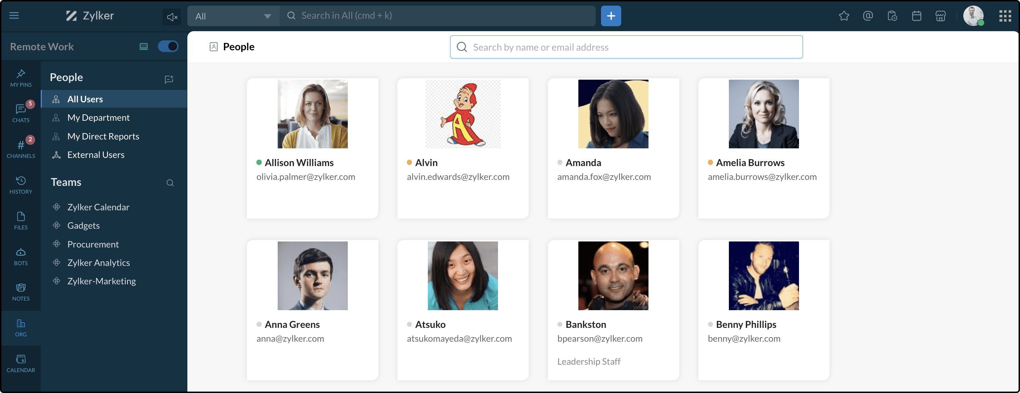Open Allison Williams profile name
Image resolution: width=1020 pixels, height=393 pixels.
tap(299, 163)
